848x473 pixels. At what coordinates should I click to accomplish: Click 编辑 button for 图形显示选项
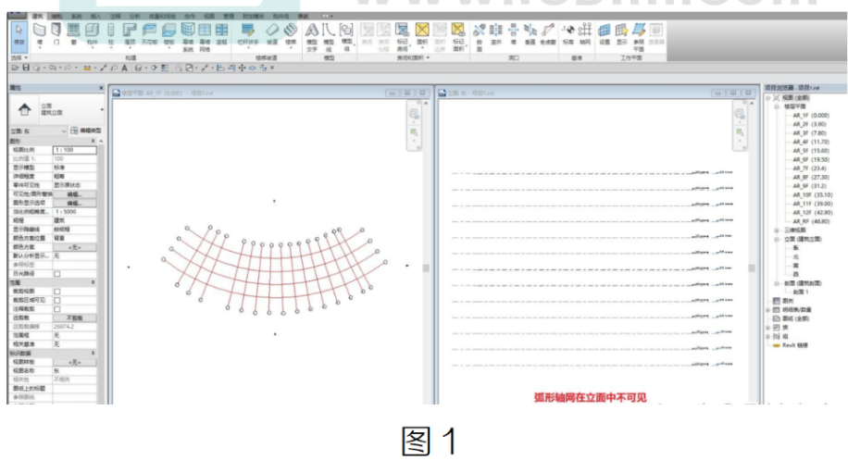tap(75, 203)
